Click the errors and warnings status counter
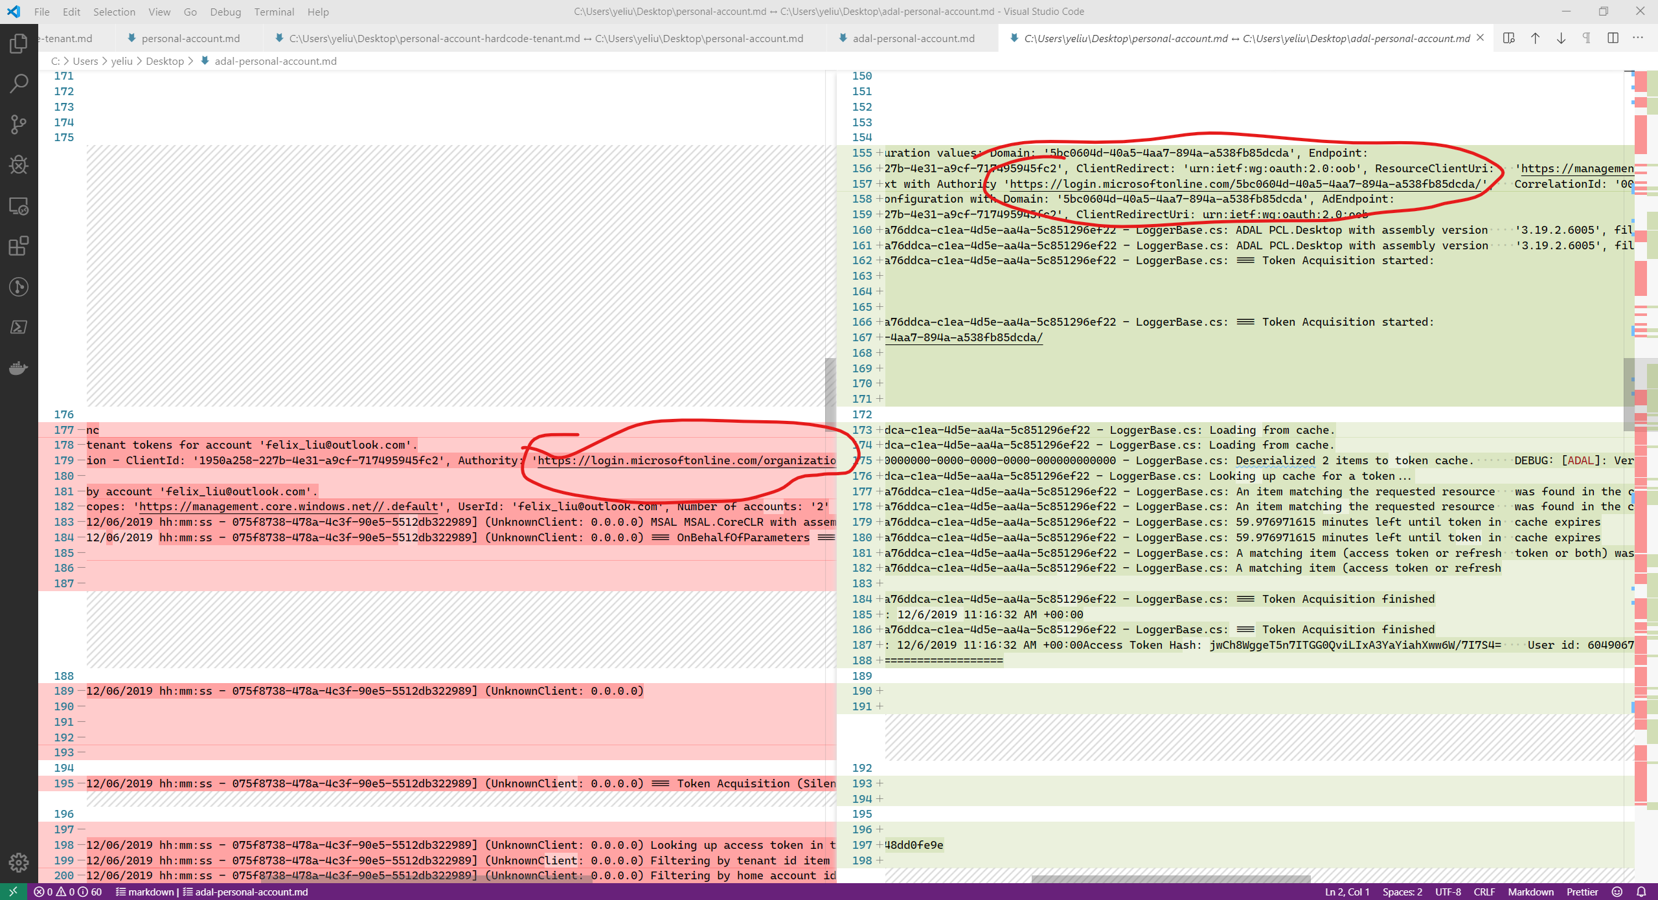 (68, 892)
